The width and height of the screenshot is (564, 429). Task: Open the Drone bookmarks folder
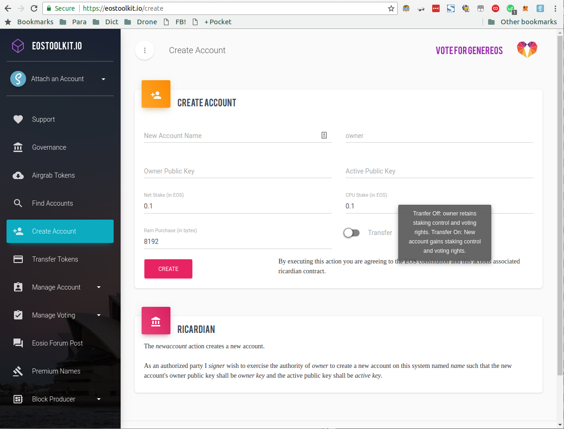click(141, 22)
